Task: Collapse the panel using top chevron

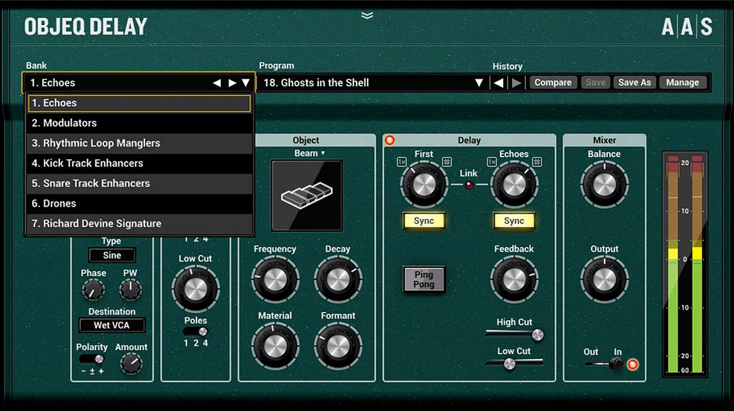Action: click(x=367, y=15)
